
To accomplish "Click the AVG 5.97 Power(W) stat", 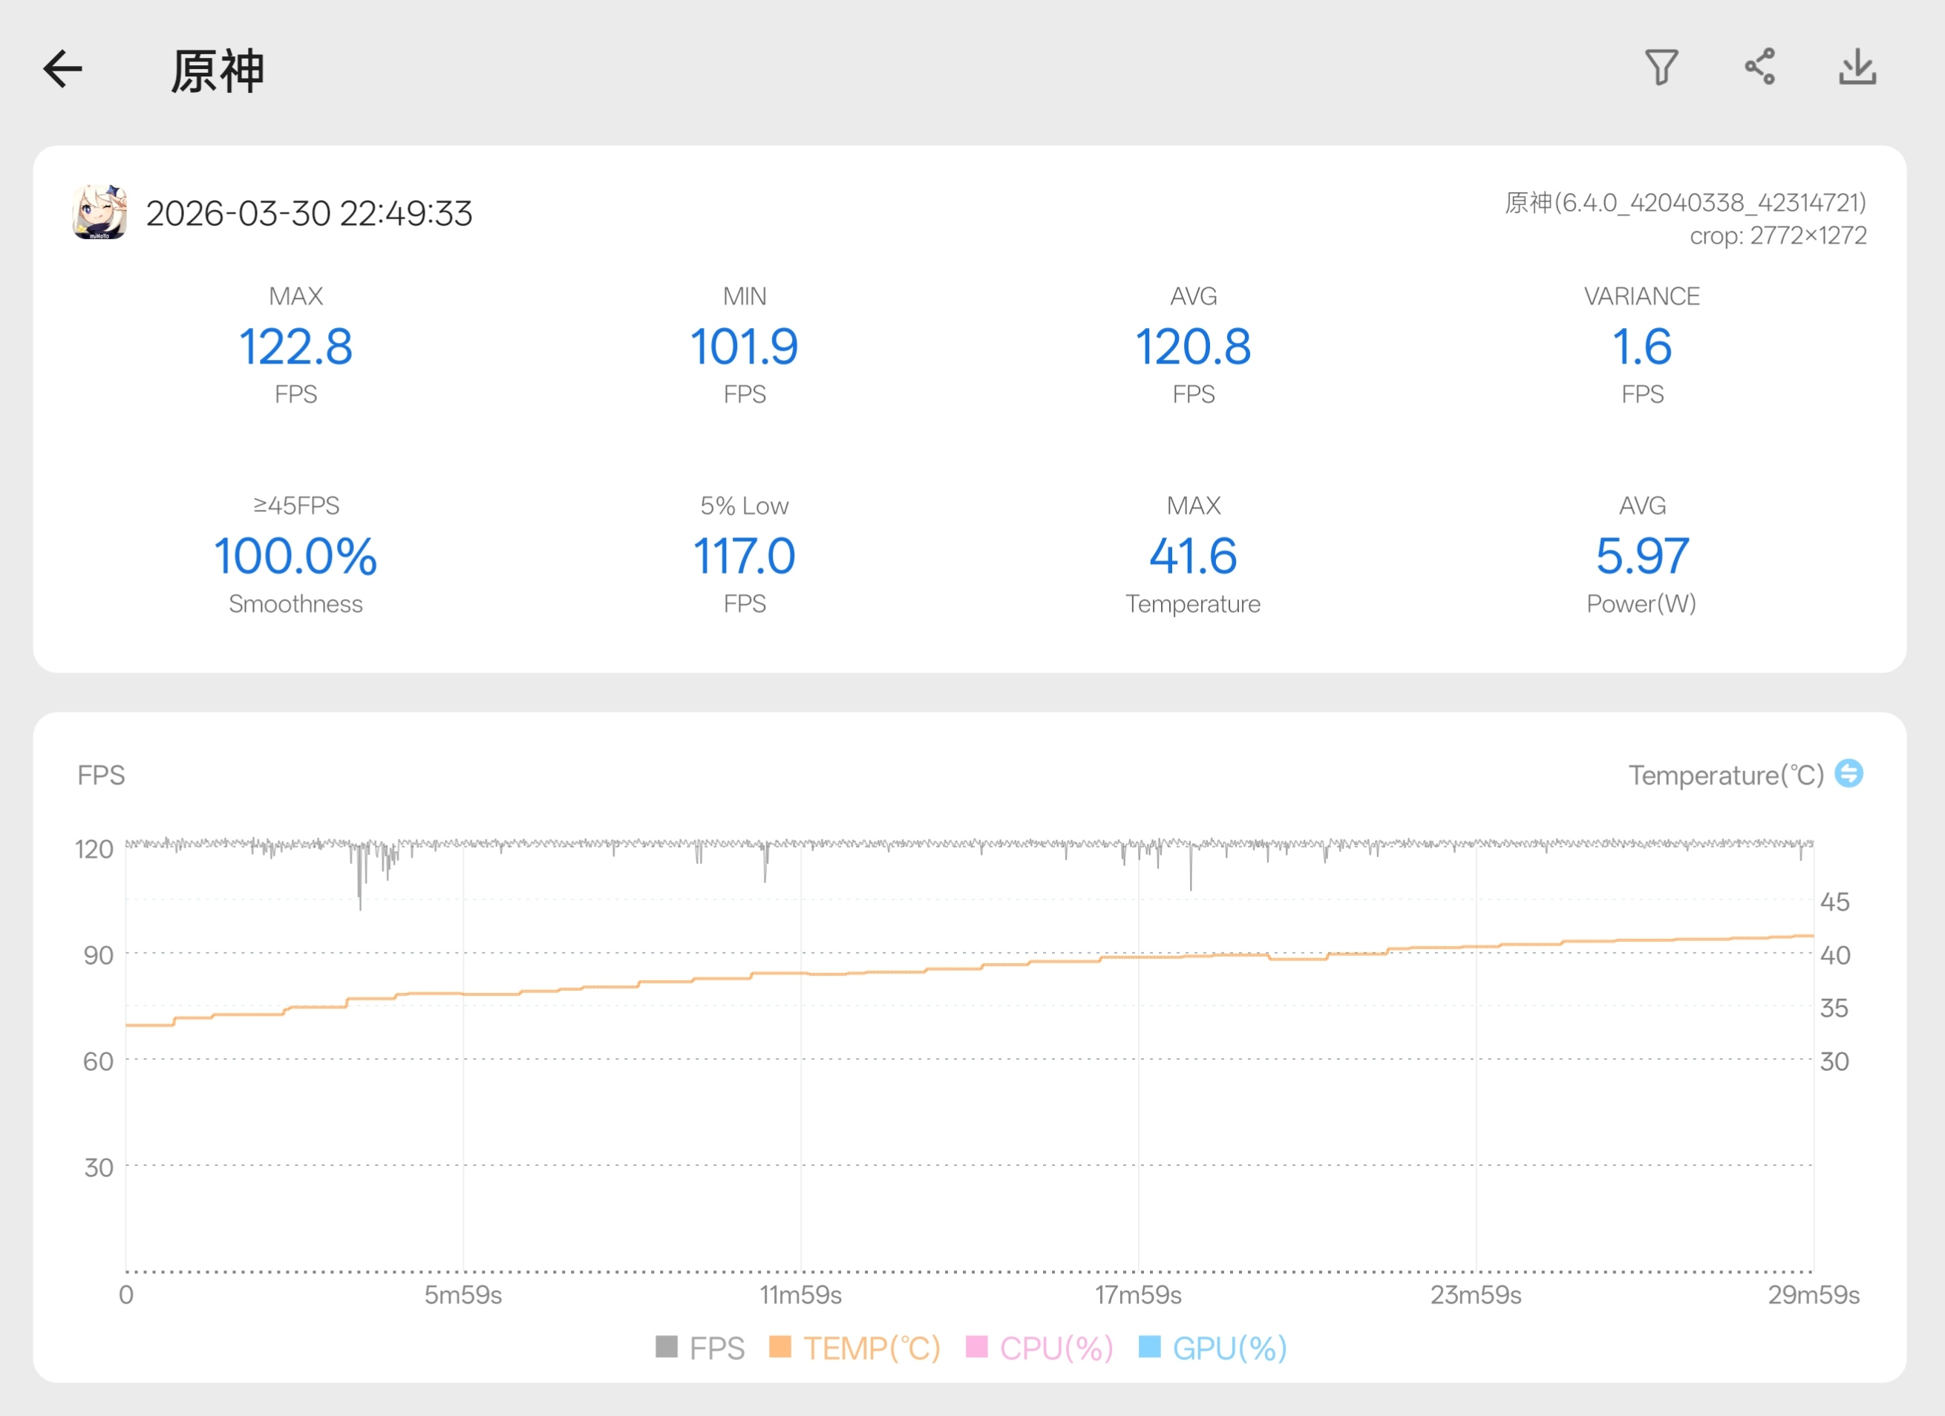I will pyautogui.click(x=1641, y=555).
